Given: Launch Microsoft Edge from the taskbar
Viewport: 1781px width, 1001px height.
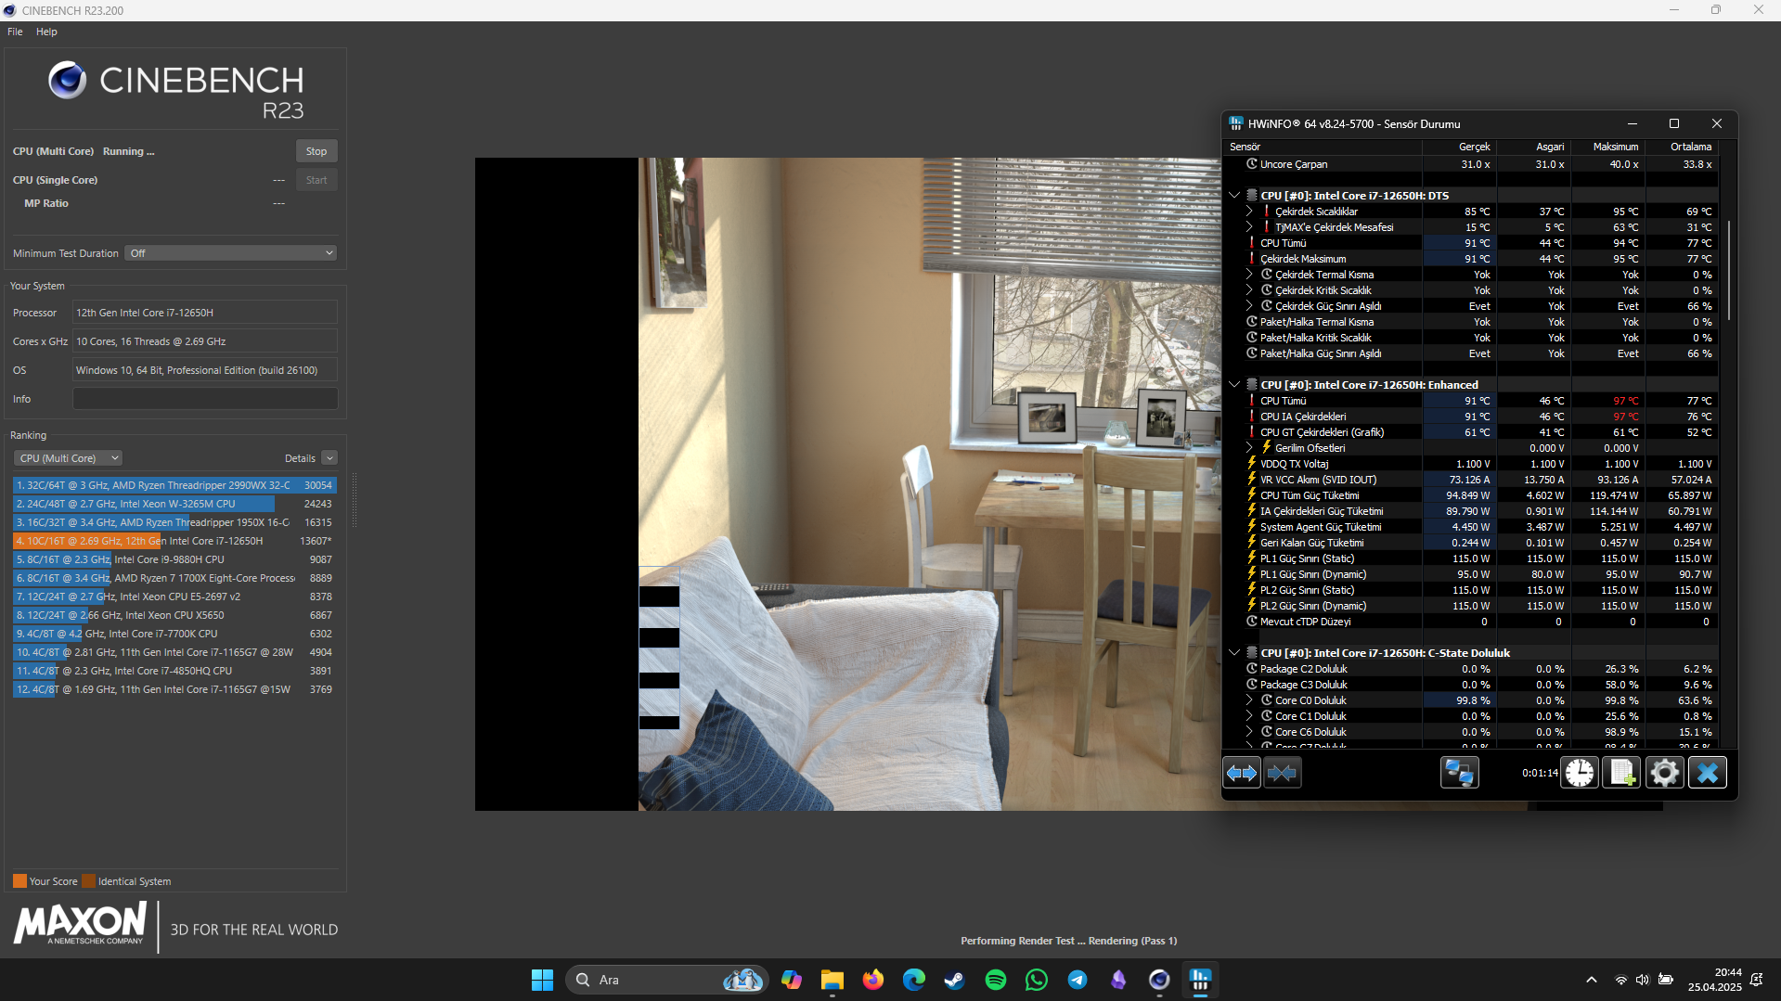Looking at the screenshot, I should click(914, 980).
